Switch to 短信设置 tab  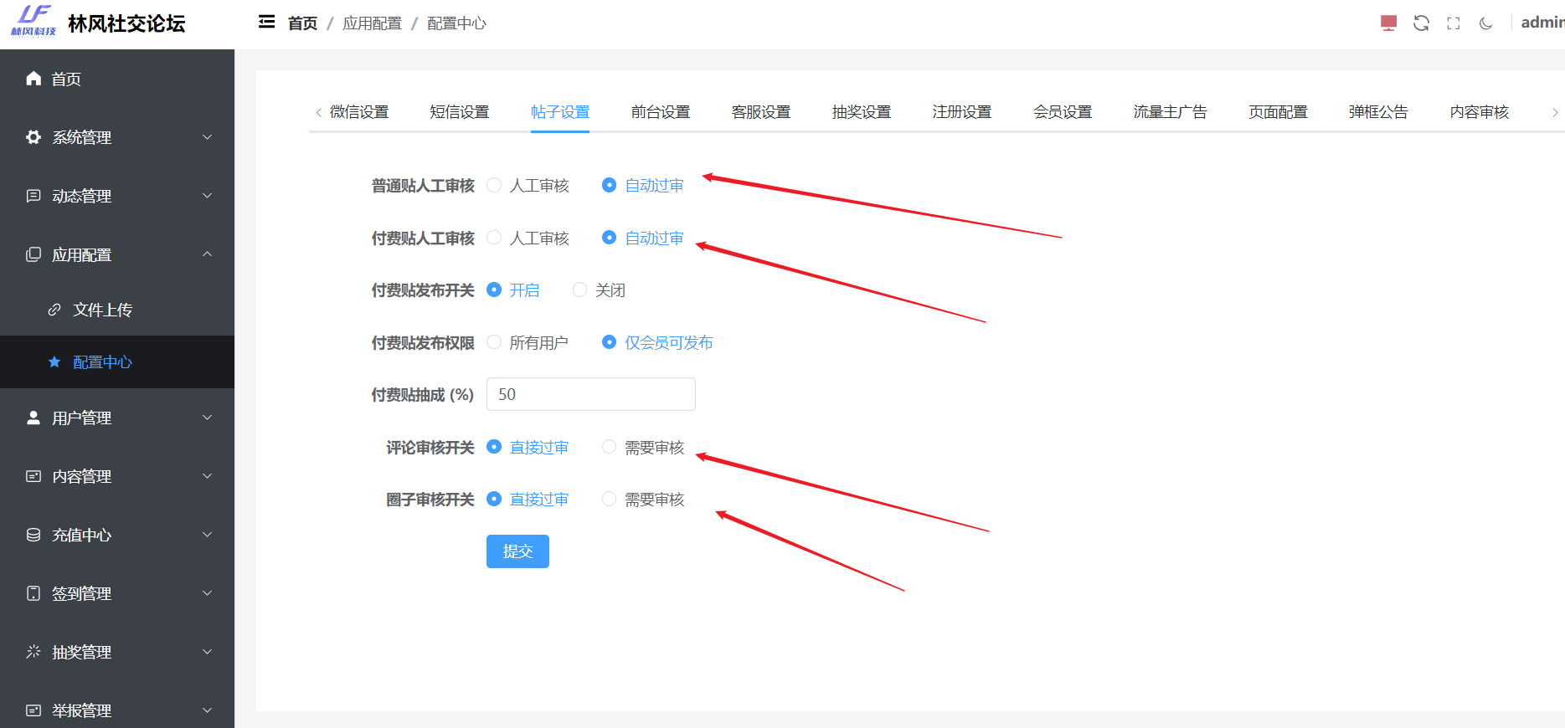click(460, 112)
